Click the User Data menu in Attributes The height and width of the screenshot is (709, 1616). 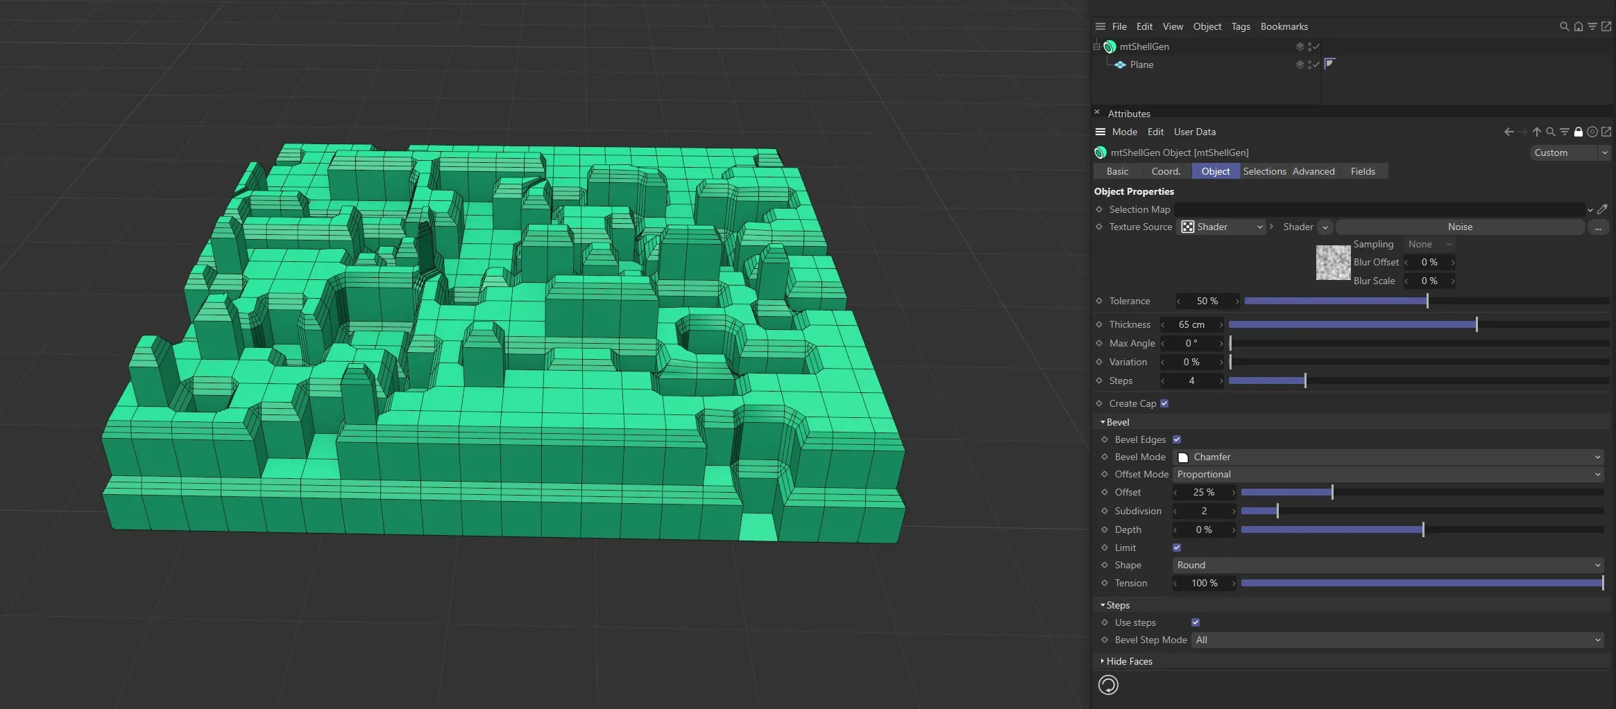point(1194,132)
